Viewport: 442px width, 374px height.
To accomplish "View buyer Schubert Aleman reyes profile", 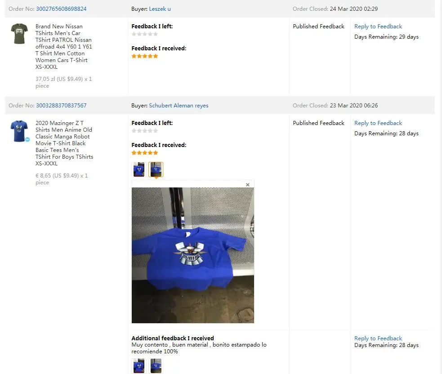I will [179, 105].
